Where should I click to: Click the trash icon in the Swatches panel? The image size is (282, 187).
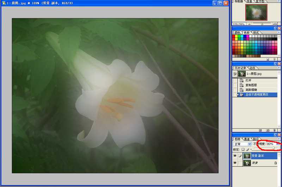click(x=274, y=59)
